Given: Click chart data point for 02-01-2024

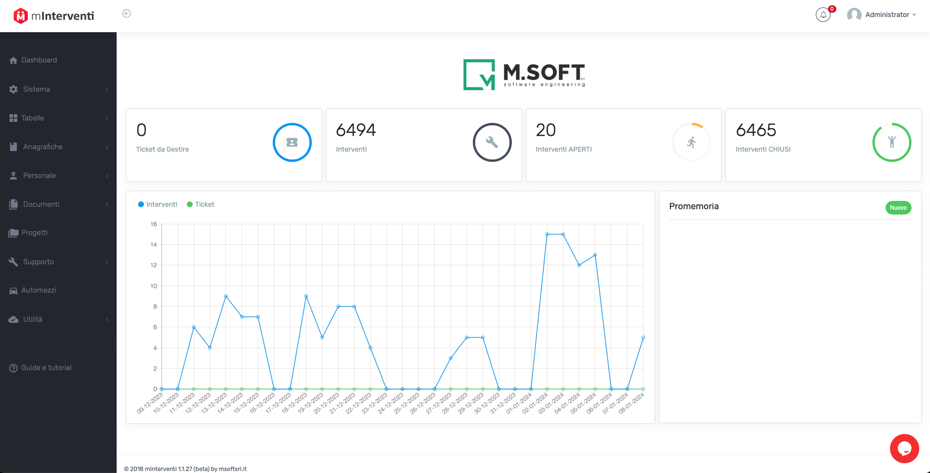Looking at the screenshot, I should [x=547, y=235].
